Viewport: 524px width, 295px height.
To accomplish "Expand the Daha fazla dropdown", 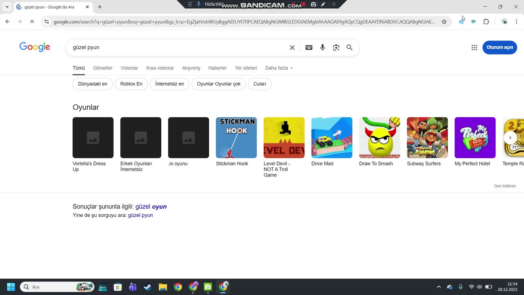I will pos(279,68).
